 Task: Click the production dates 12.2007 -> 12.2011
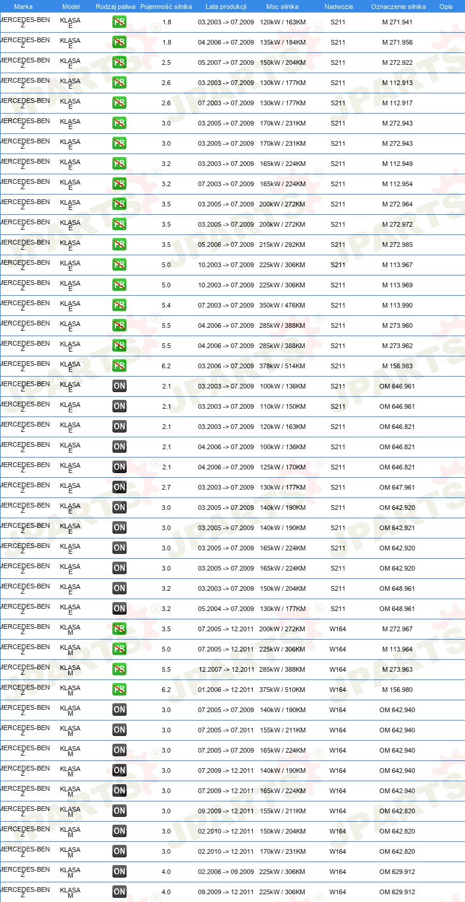(227, 669)
